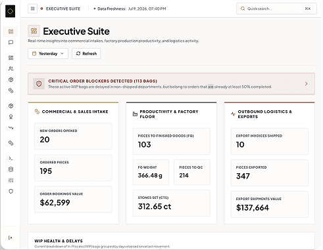The image size is (323, 250).
Task: Click Stones Set value 312.65 ct
Action: [x=155, y=207]
